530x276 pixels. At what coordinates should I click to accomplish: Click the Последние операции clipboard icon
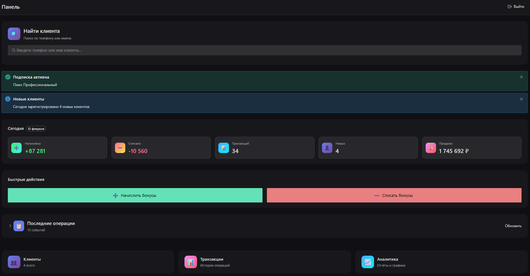pos(19,226)
